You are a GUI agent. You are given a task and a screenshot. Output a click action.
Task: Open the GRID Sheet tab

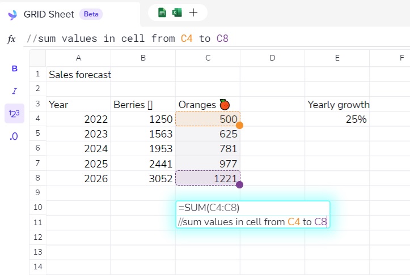pos(49,14)
